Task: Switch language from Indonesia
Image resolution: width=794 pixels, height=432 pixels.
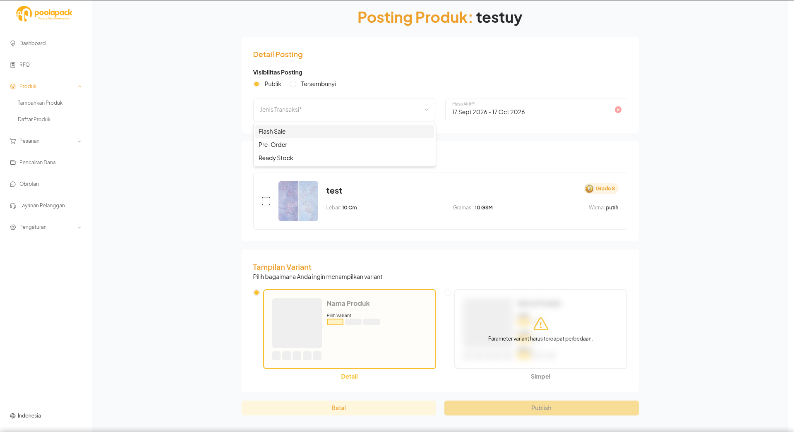Action: coord(25,416)
